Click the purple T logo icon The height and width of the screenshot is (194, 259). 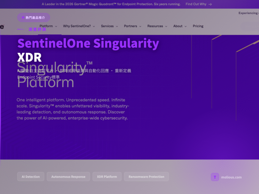pyautogui.click(x=215, y=177)
